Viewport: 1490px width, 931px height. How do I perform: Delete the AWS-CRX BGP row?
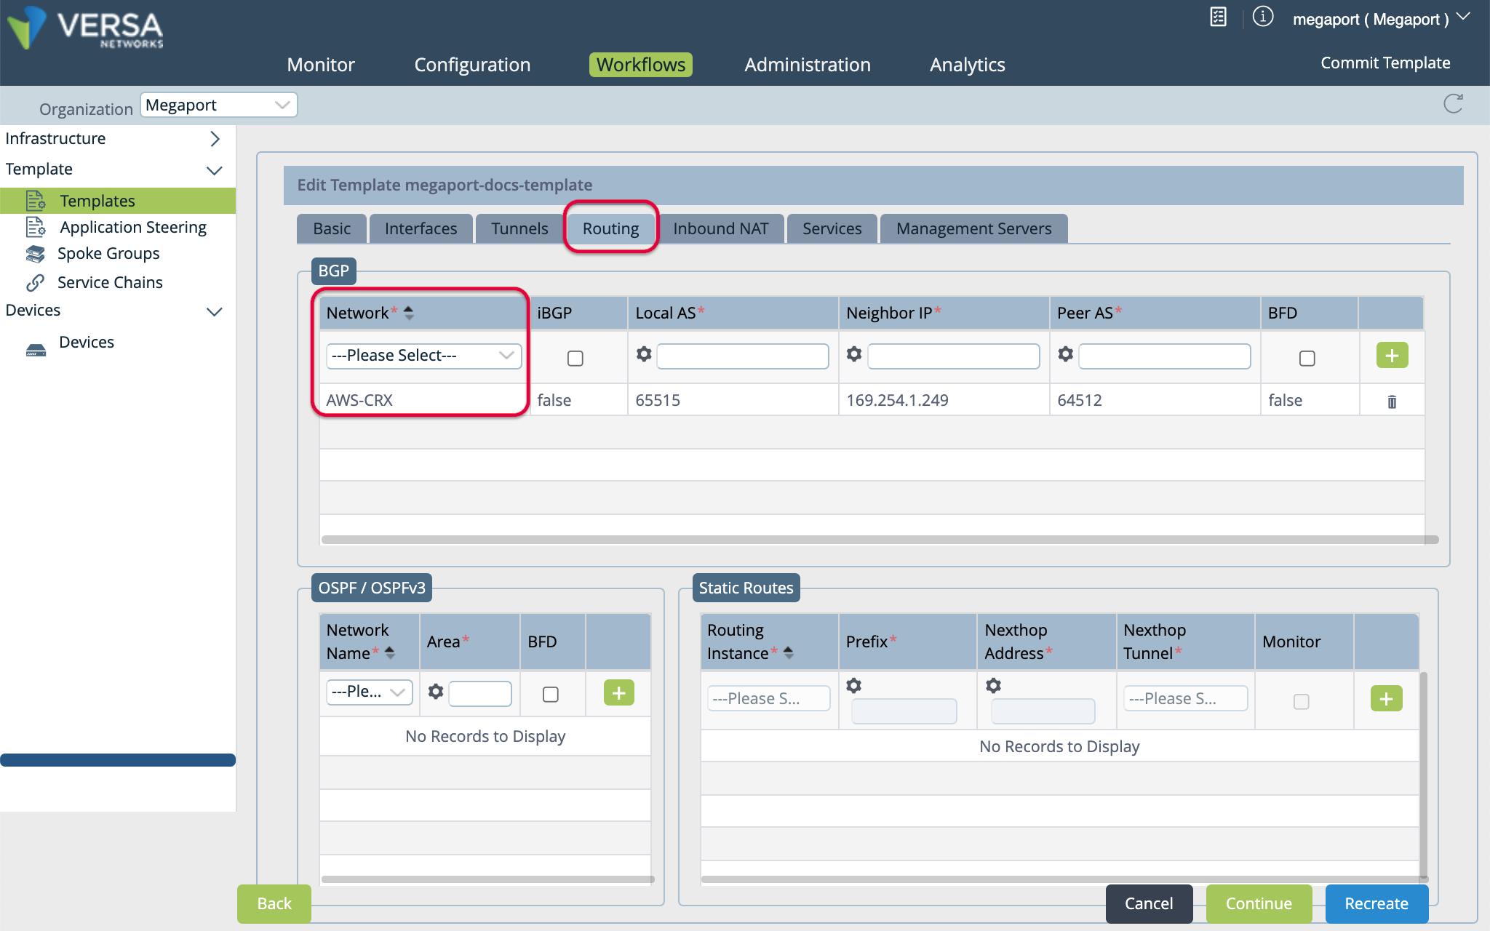click(x=1391, y=401)
